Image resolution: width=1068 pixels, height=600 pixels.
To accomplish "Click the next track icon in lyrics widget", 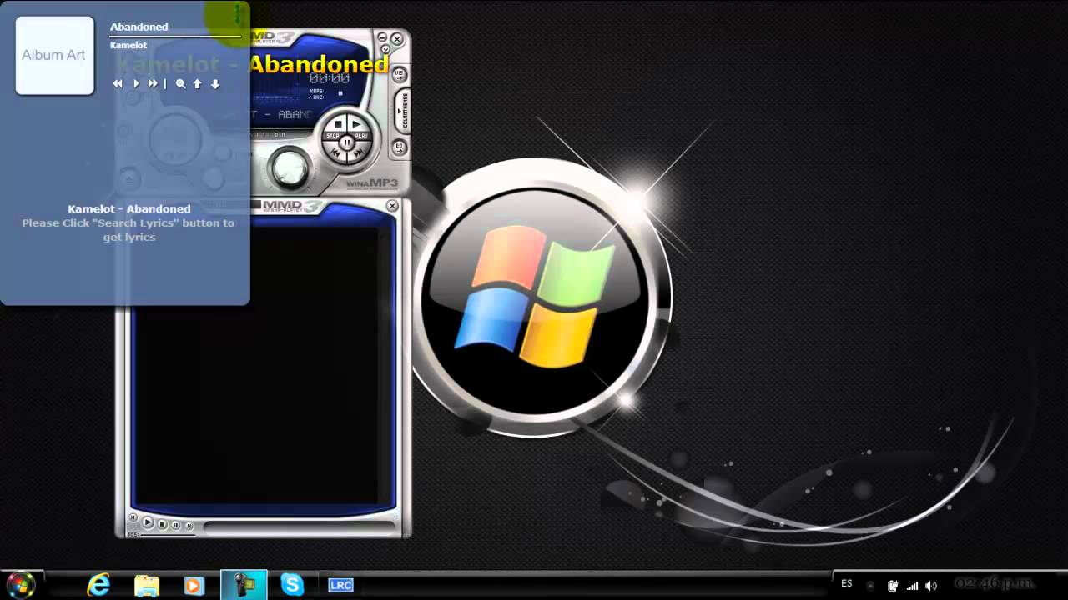I will [x=153, y=84].
